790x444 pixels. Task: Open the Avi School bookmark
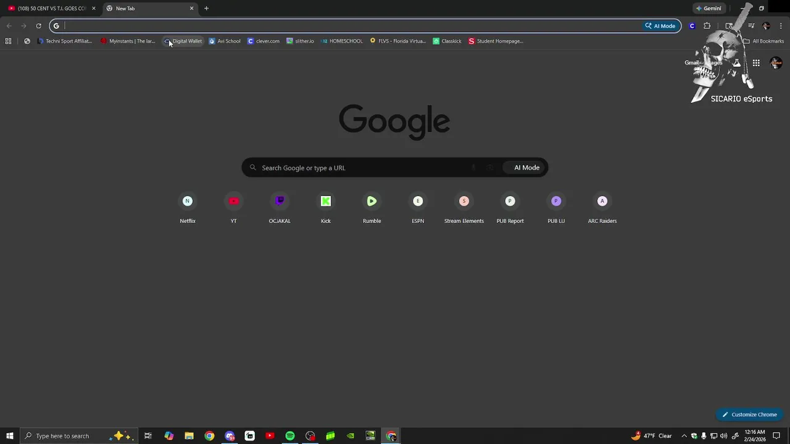[x=225, y=41]
